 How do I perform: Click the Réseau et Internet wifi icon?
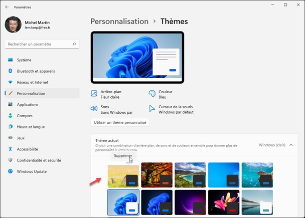click(x=11, y=82)
